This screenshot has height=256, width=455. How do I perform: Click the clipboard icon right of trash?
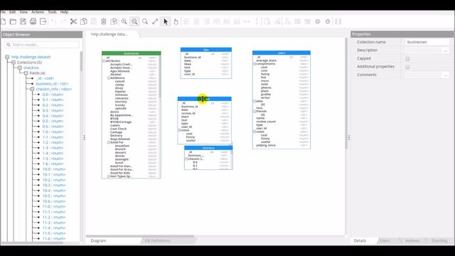point(114,21)
